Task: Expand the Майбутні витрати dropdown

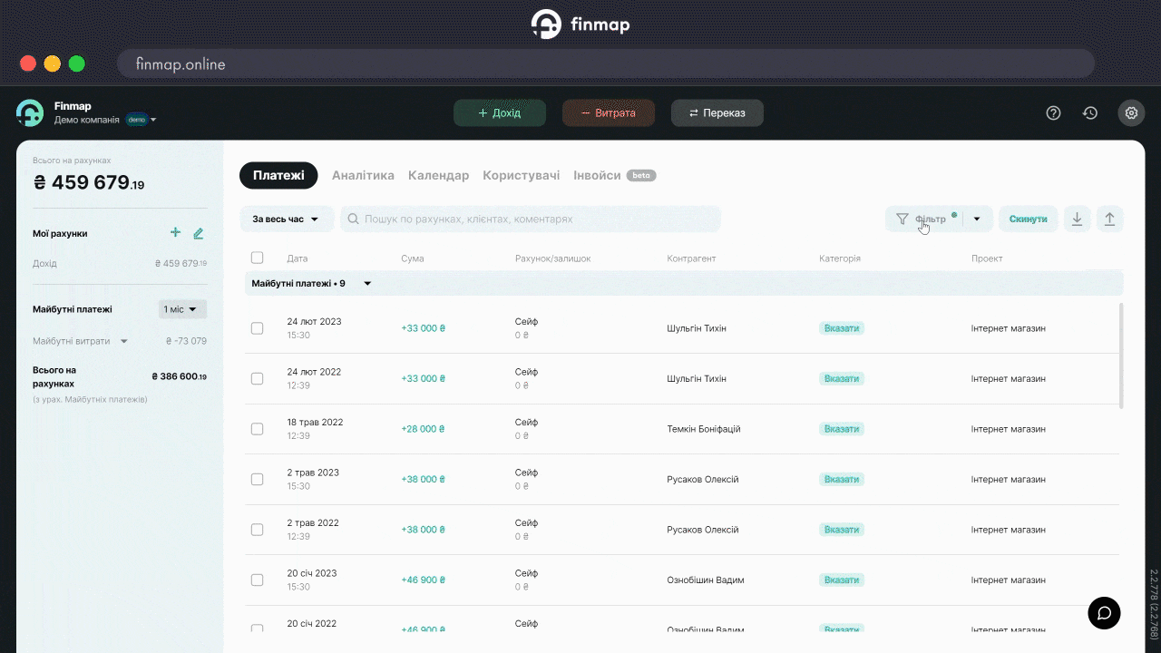Action: 124,341
